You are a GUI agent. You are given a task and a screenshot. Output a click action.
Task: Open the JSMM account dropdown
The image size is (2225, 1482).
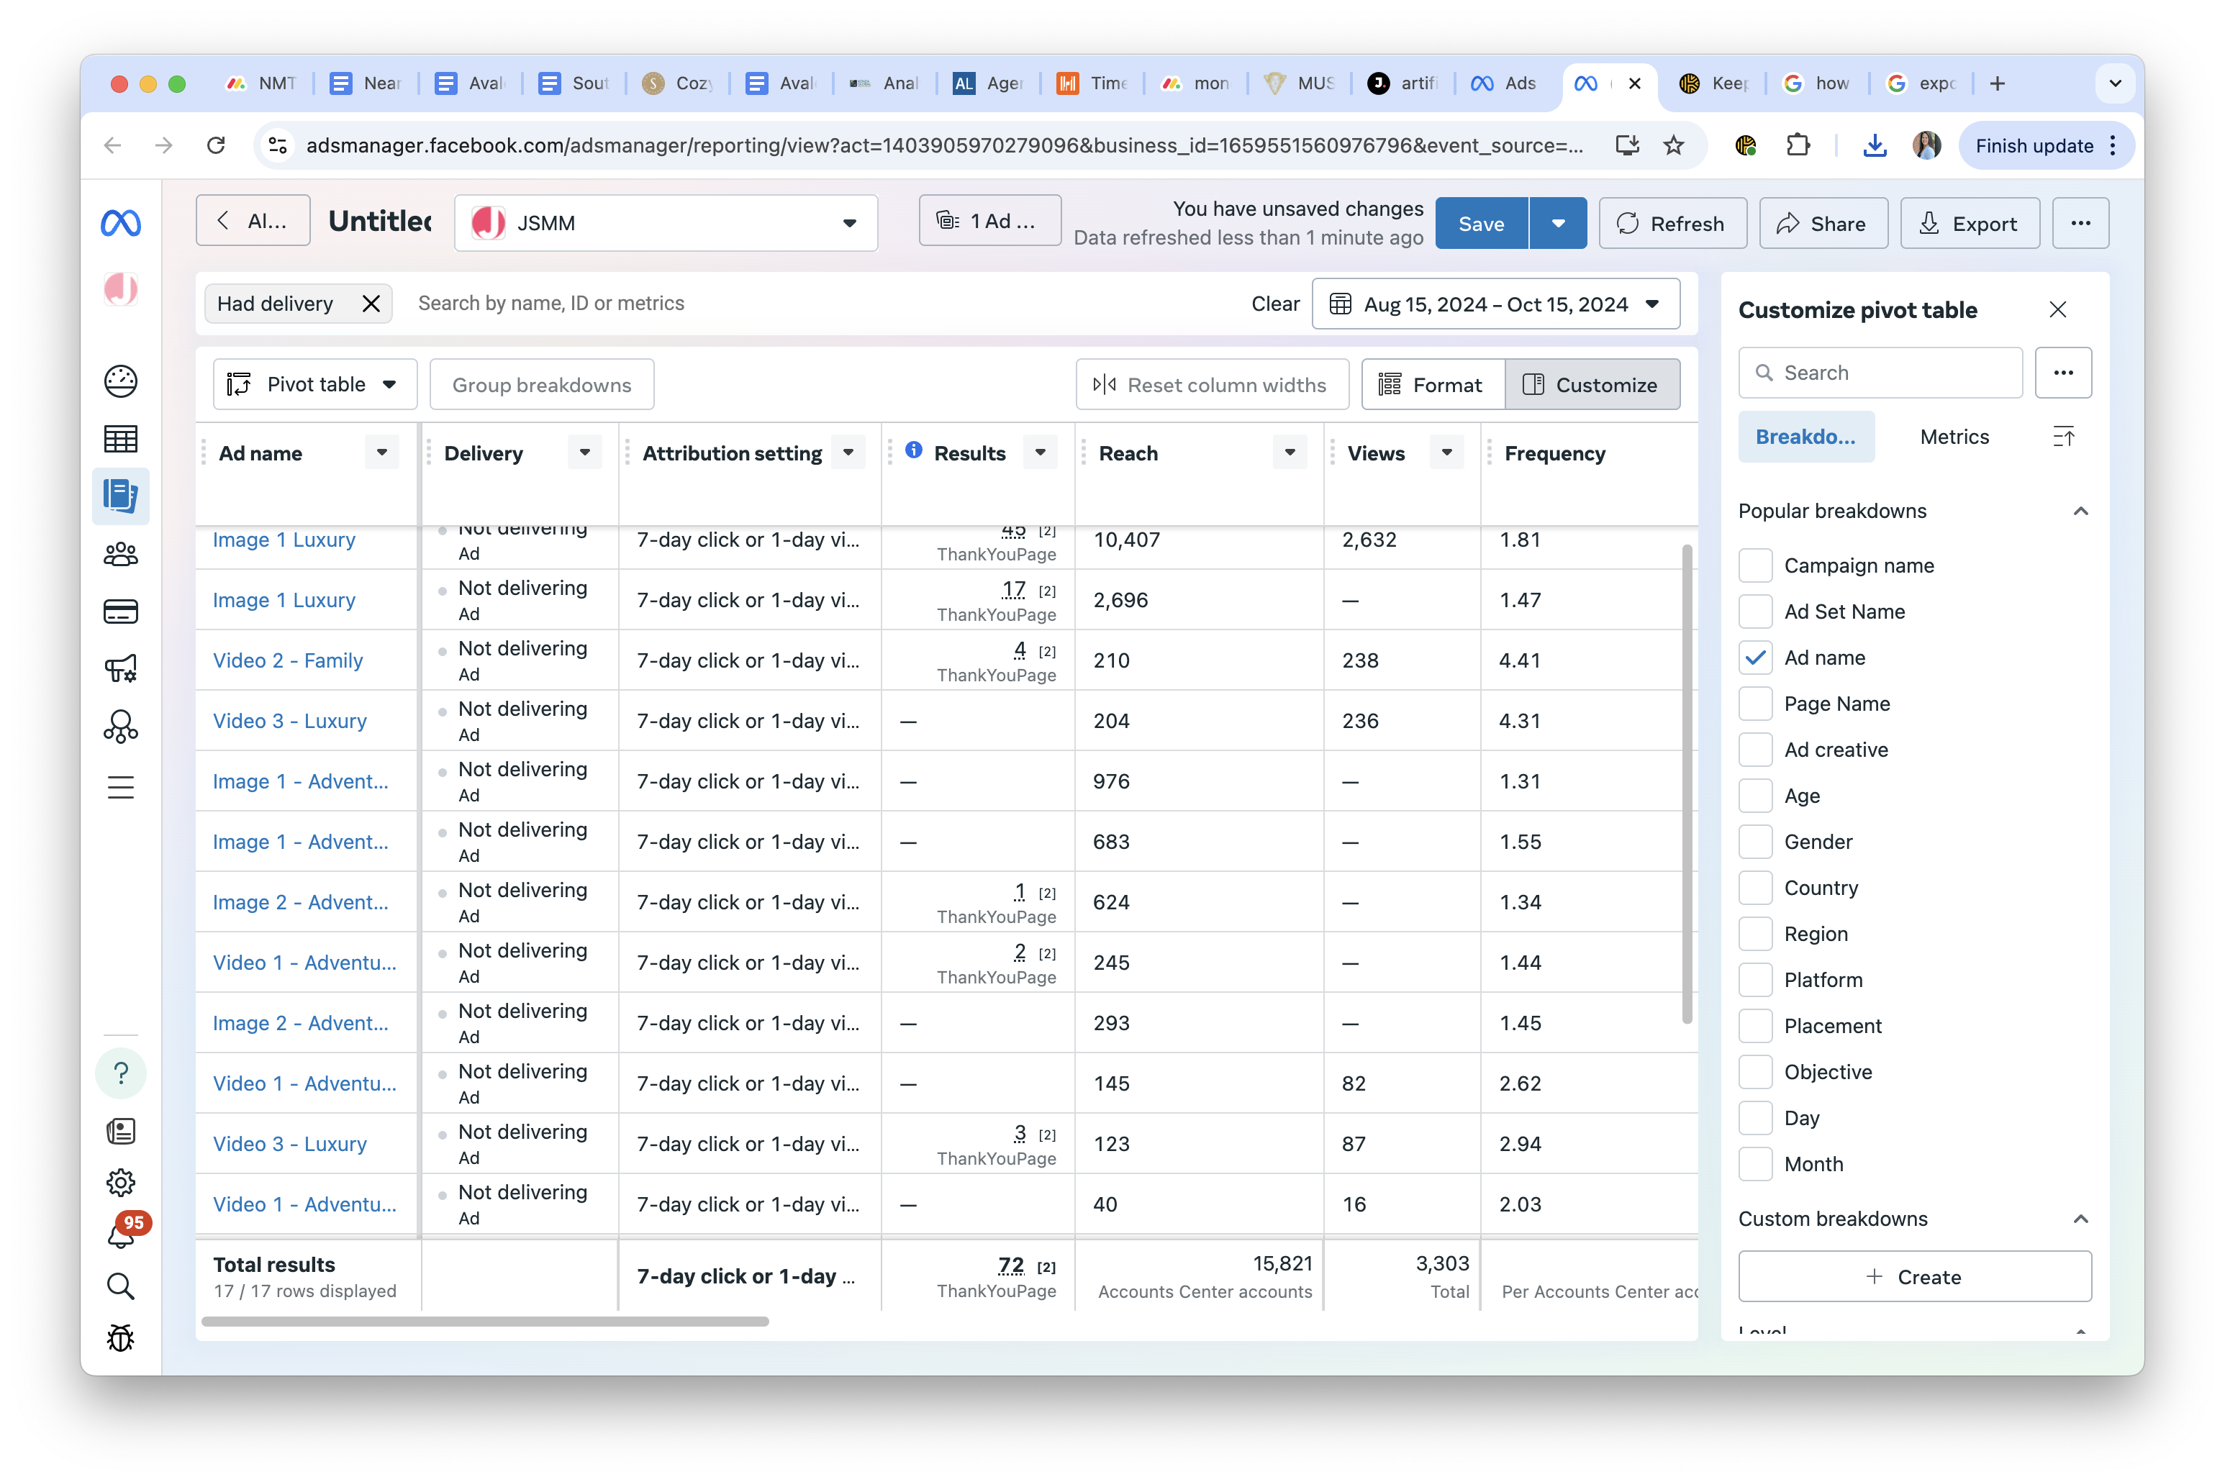[666, 223]
